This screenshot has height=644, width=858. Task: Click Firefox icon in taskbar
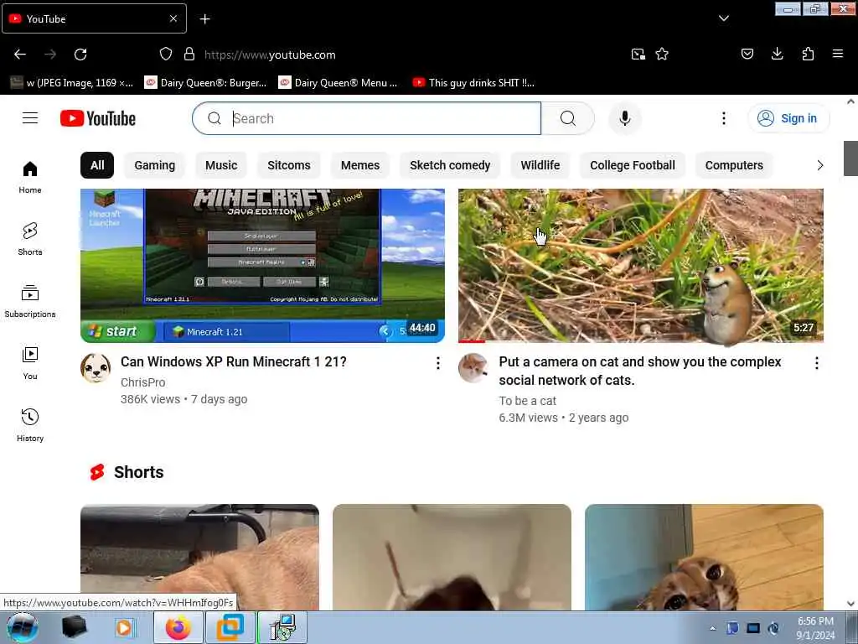(x=178, y=627)
